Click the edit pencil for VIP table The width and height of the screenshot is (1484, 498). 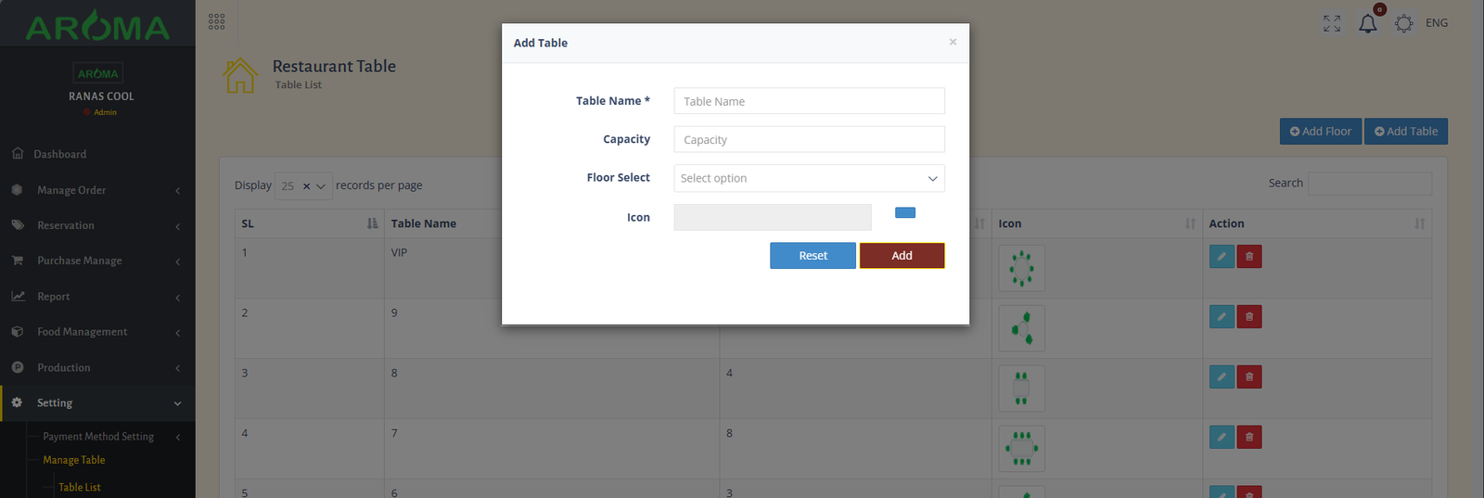pos(1222,257)
